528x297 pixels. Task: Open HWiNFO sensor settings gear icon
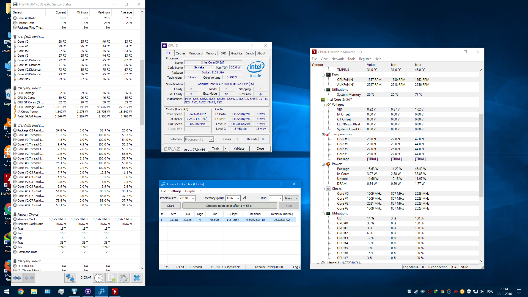click(x=124, y=278)
